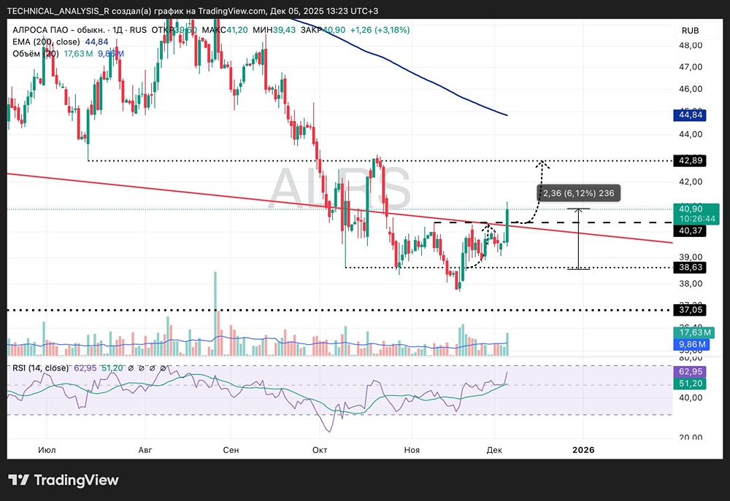730x501 pixels.
Task: Click the 10:26:44 bar countdown timer
Action: point(697,219)
